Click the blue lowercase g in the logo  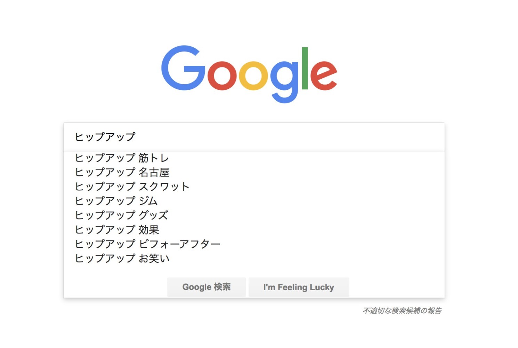(284, 82)
